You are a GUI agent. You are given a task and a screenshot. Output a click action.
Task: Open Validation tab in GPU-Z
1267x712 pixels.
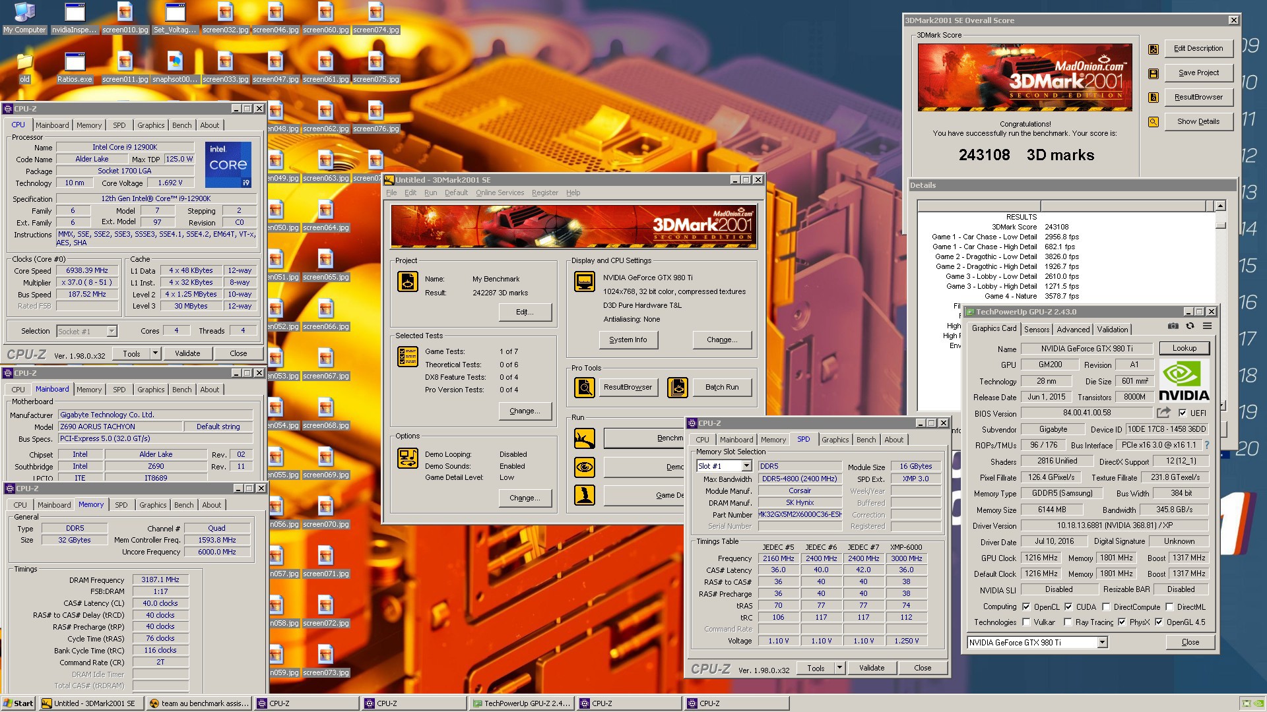[1113, 330]
